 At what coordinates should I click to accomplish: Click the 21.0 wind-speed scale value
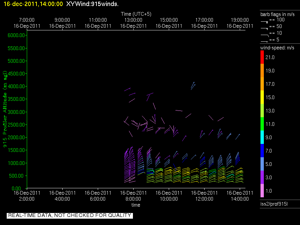(x=270, y=57)
